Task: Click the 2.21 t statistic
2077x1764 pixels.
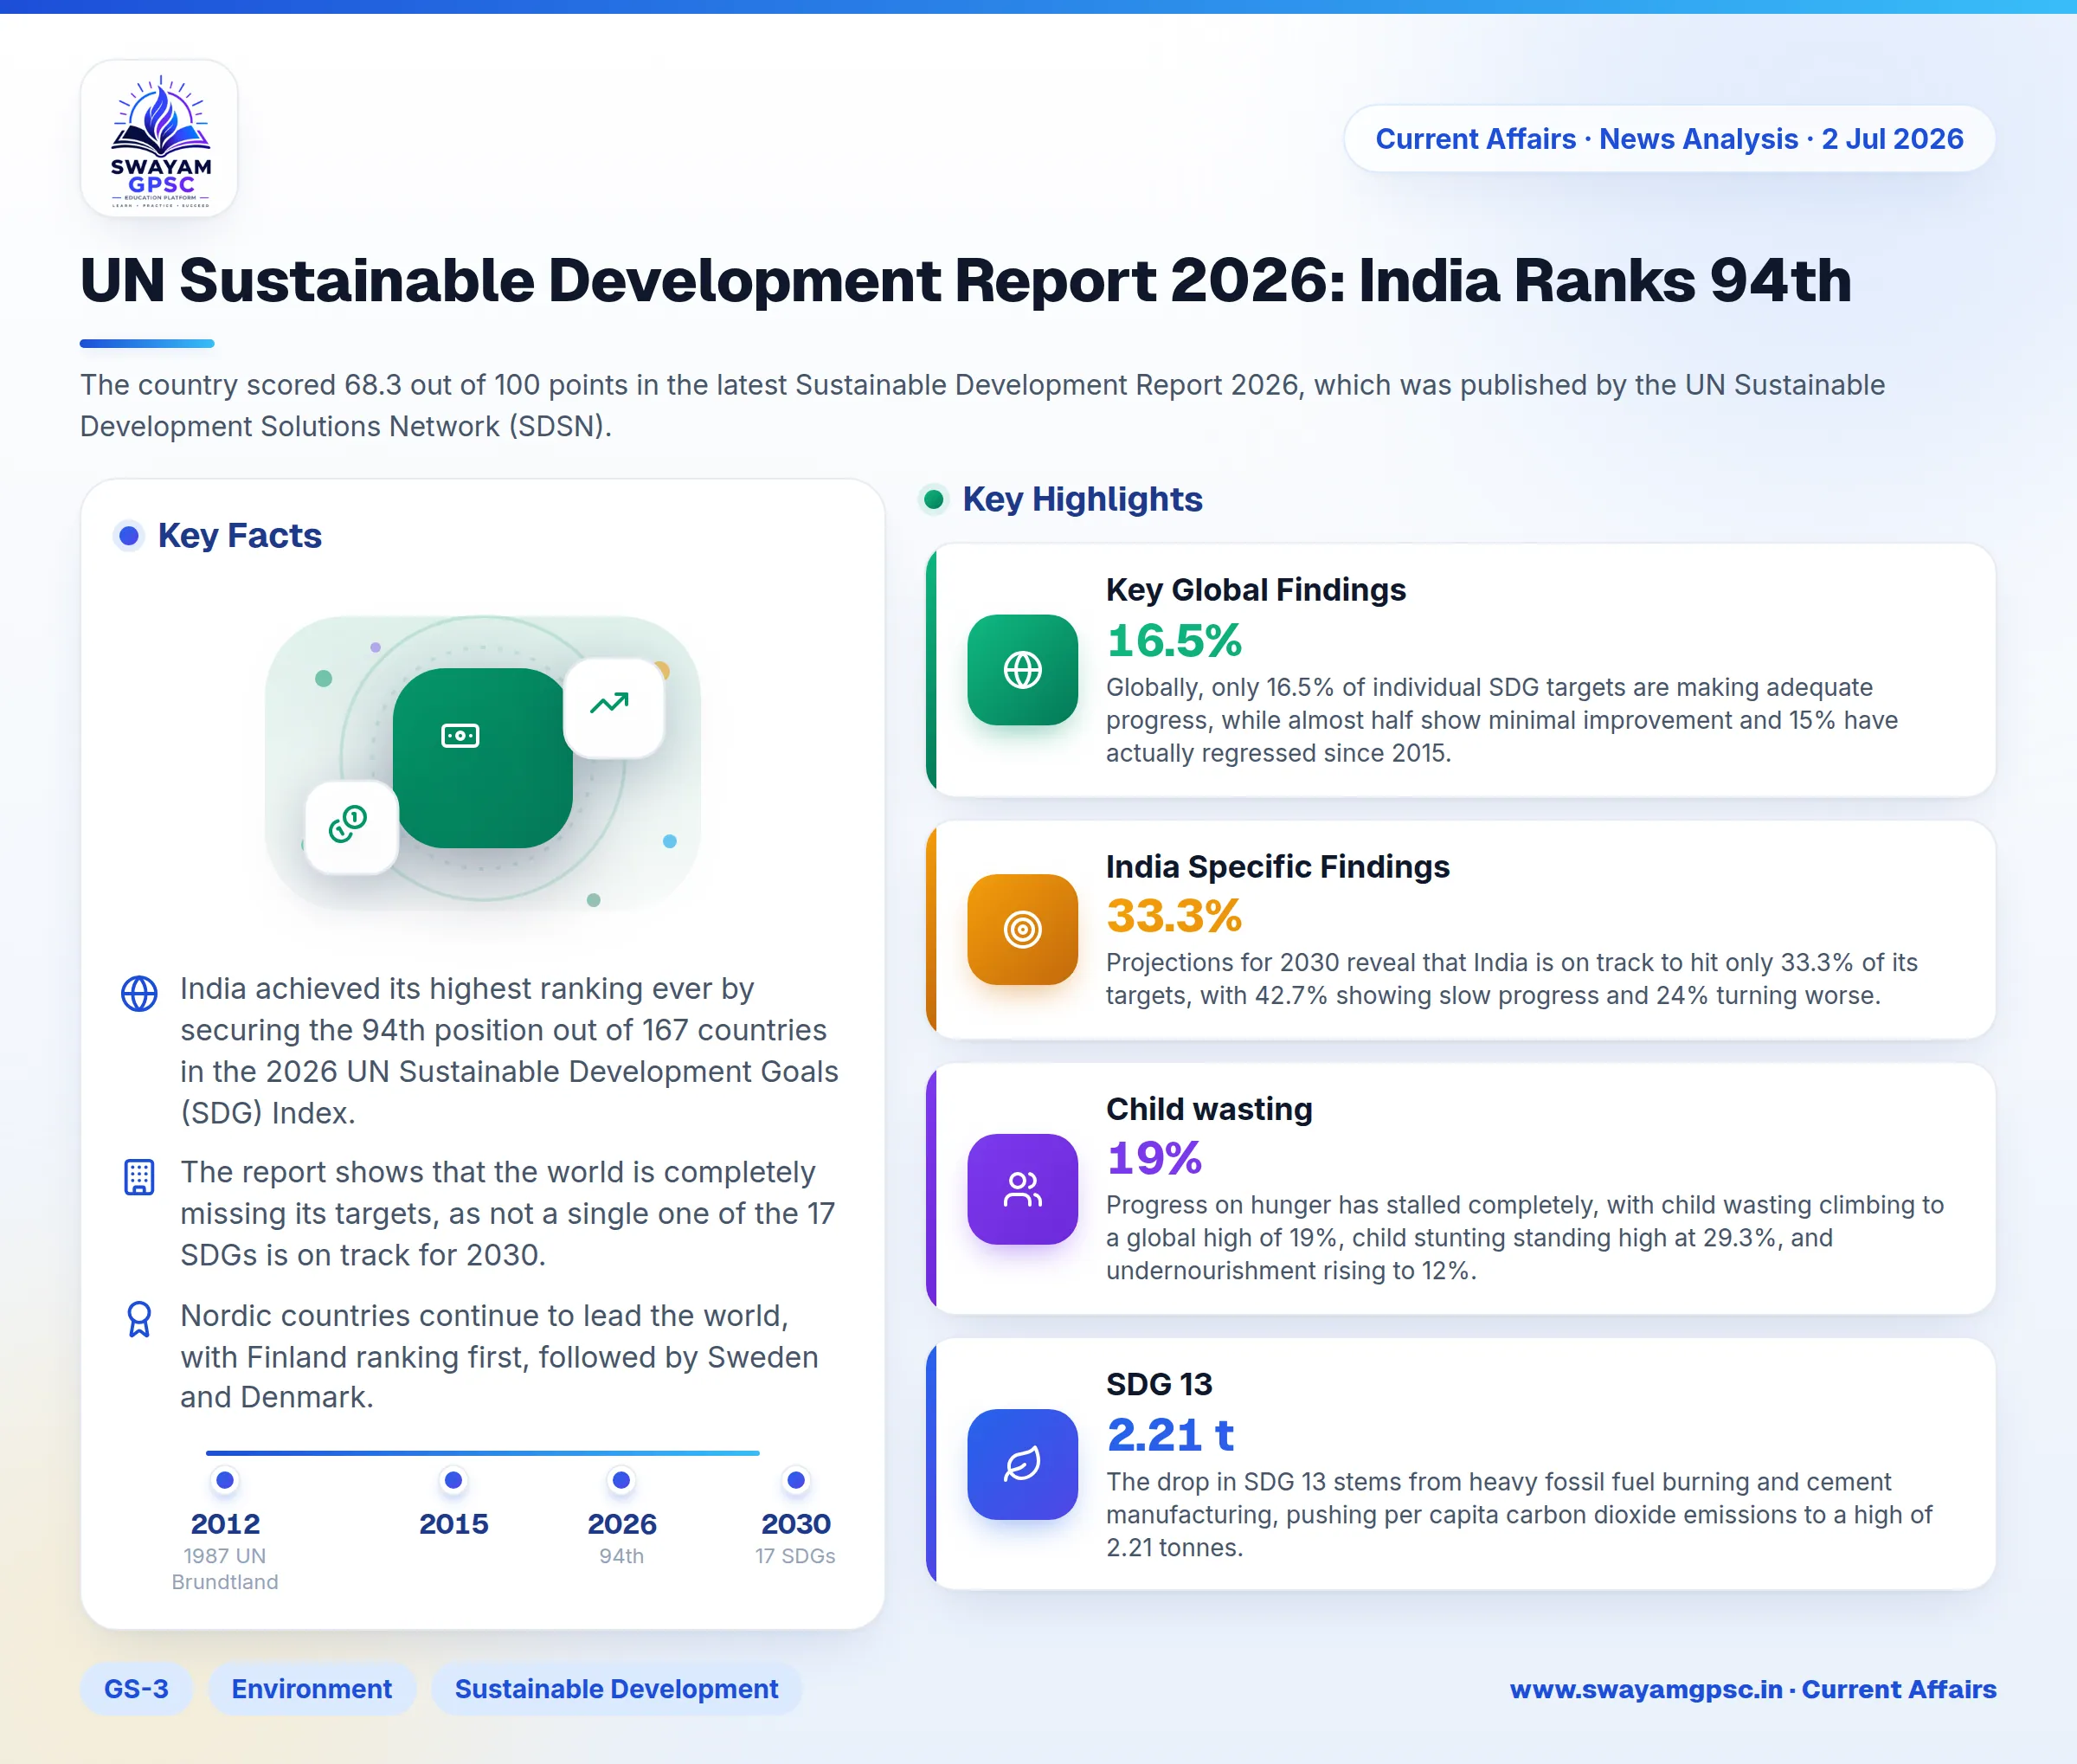Action: point(1170,1434)
